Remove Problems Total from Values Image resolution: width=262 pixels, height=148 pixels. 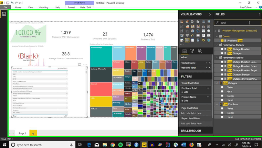click(210, 68)
